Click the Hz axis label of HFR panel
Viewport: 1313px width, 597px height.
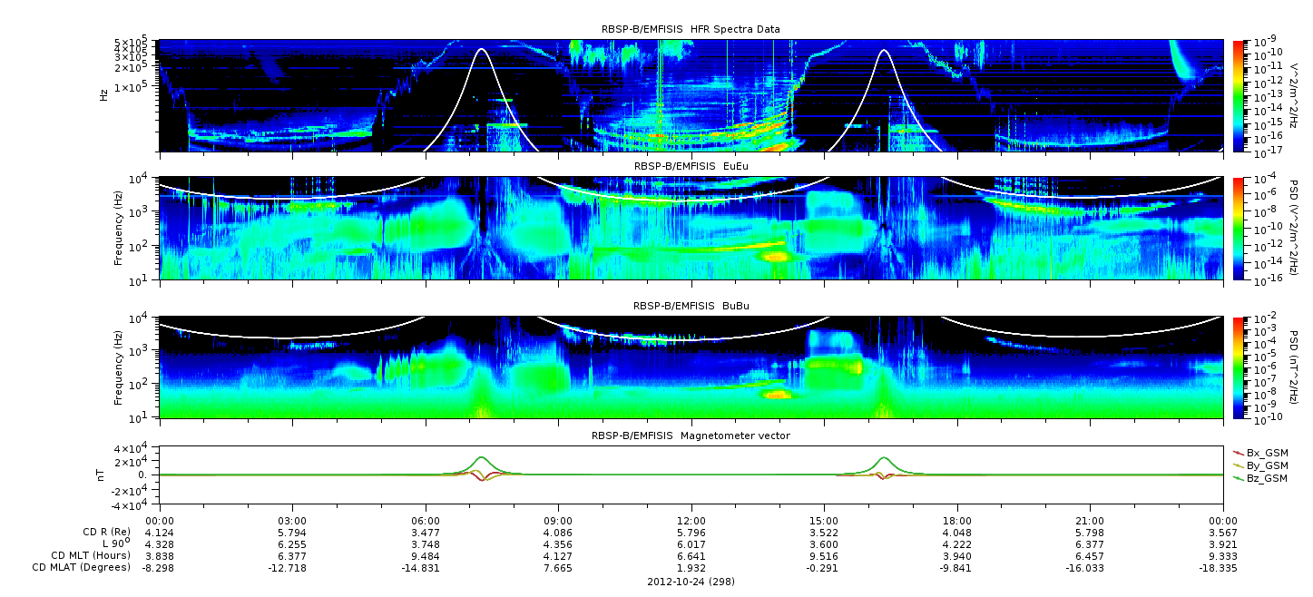105,95
